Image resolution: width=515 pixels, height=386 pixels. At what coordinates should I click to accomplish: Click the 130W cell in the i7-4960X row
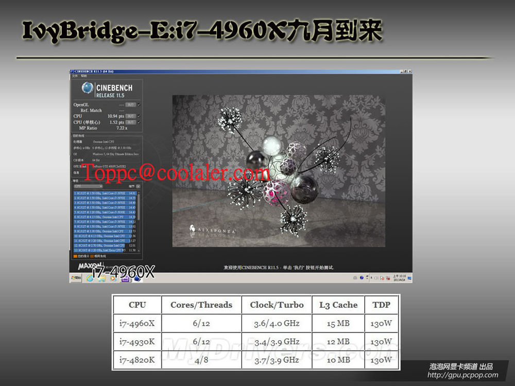pyautogui.click(x=381, y=323)
